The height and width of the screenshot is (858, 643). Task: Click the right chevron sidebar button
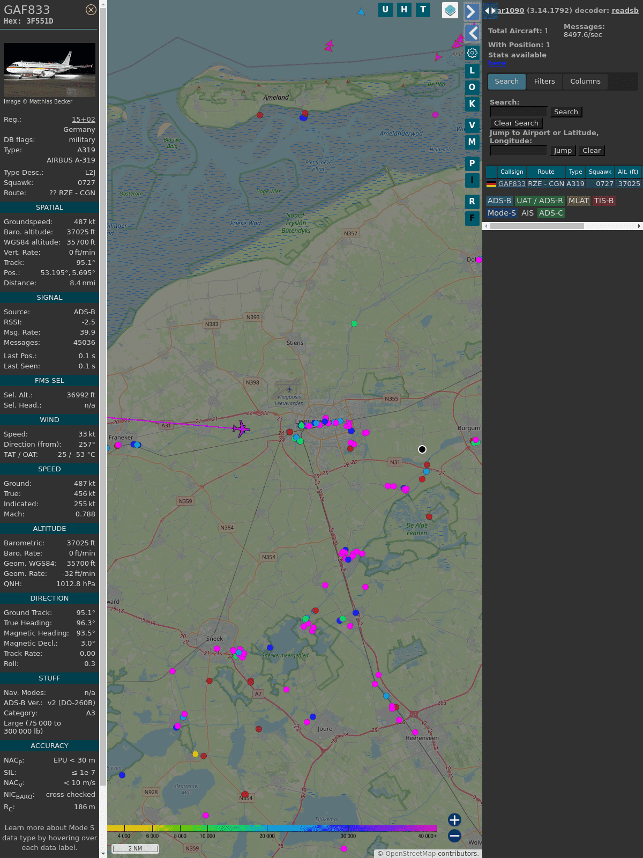(x=472, y=12)
